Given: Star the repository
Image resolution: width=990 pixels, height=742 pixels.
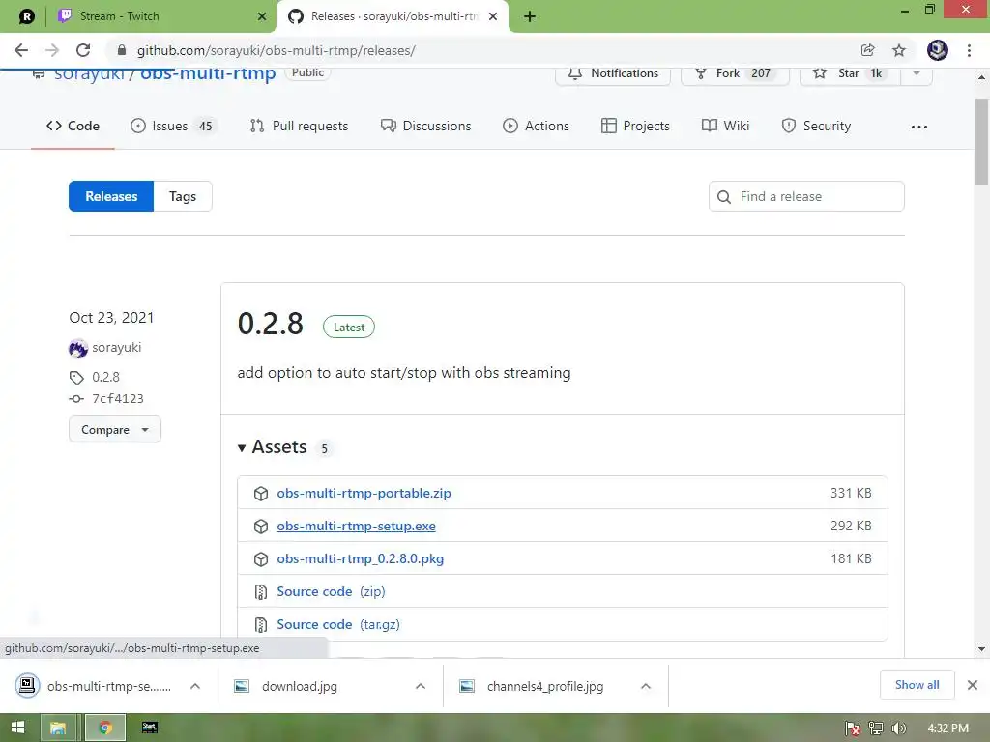Looking at the screenshot, I should coord(849,73).
